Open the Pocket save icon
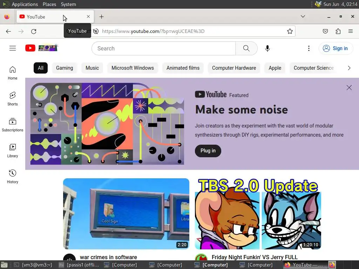This screenshot has width=359, height=269. pos(325,31)
